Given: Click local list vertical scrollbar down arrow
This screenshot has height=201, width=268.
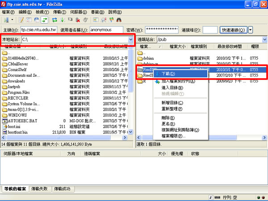Looking at the screenshot, I should (x=130, y=132).
